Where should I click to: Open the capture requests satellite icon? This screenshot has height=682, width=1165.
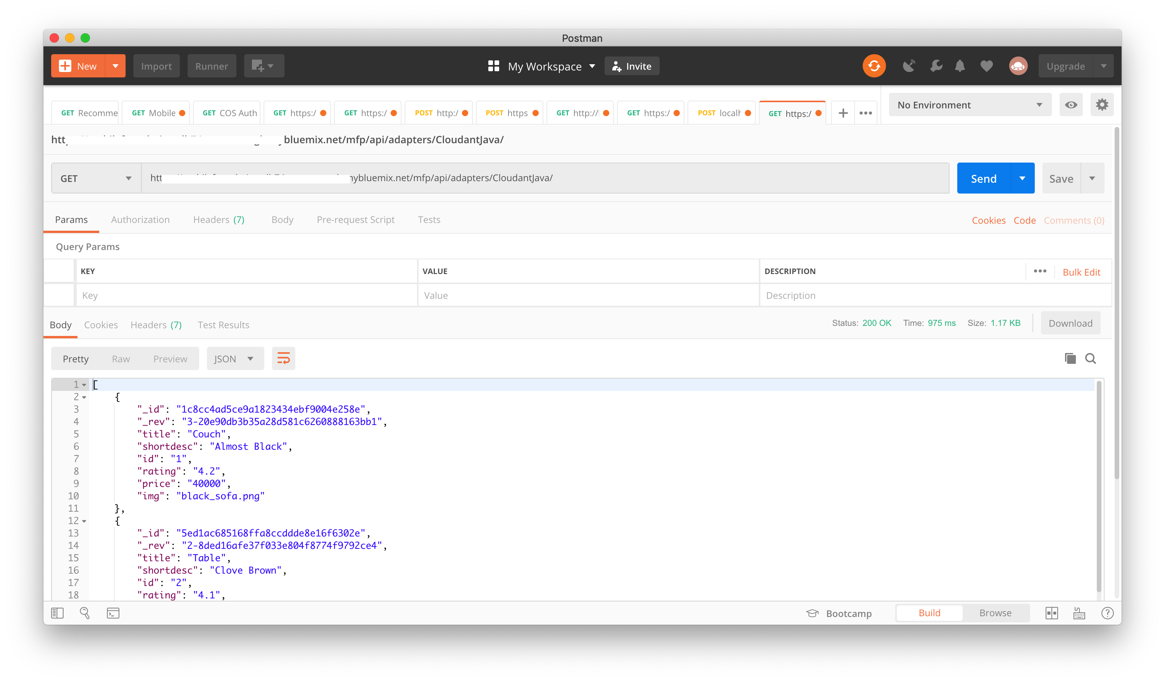tap(909, 66)
